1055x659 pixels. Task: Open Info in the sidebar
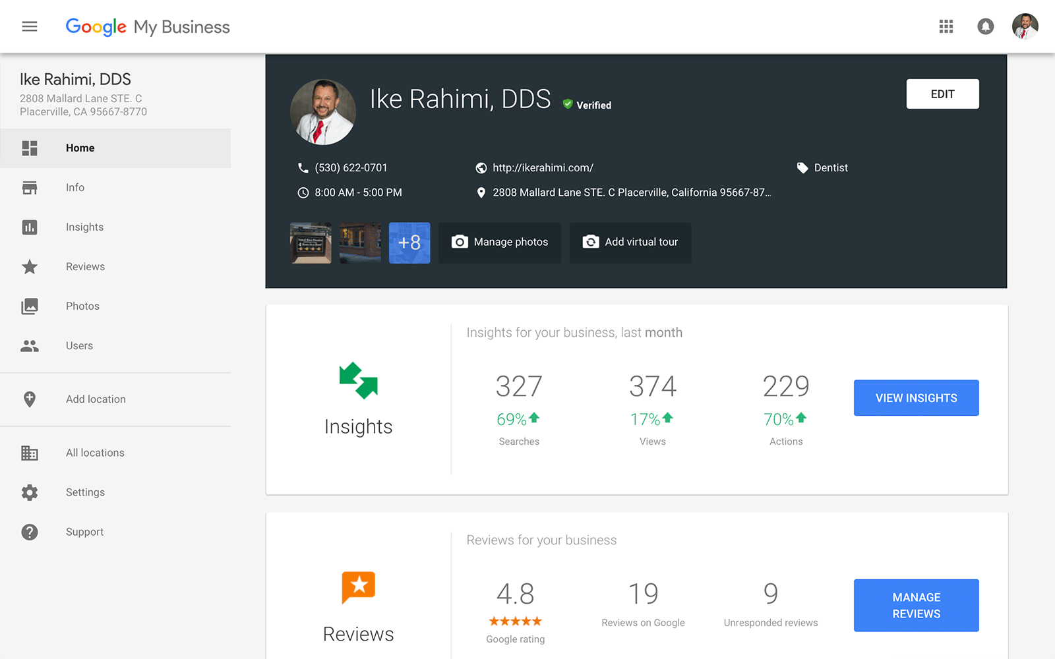[115, 188]
